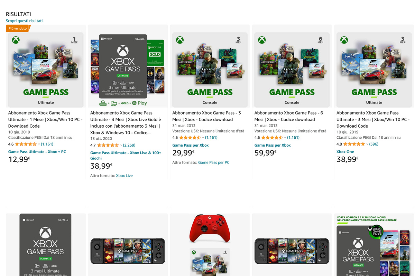Open the Xbox Live alternate format link
Screen dimensions: 415x276
(x=124, y=176)
